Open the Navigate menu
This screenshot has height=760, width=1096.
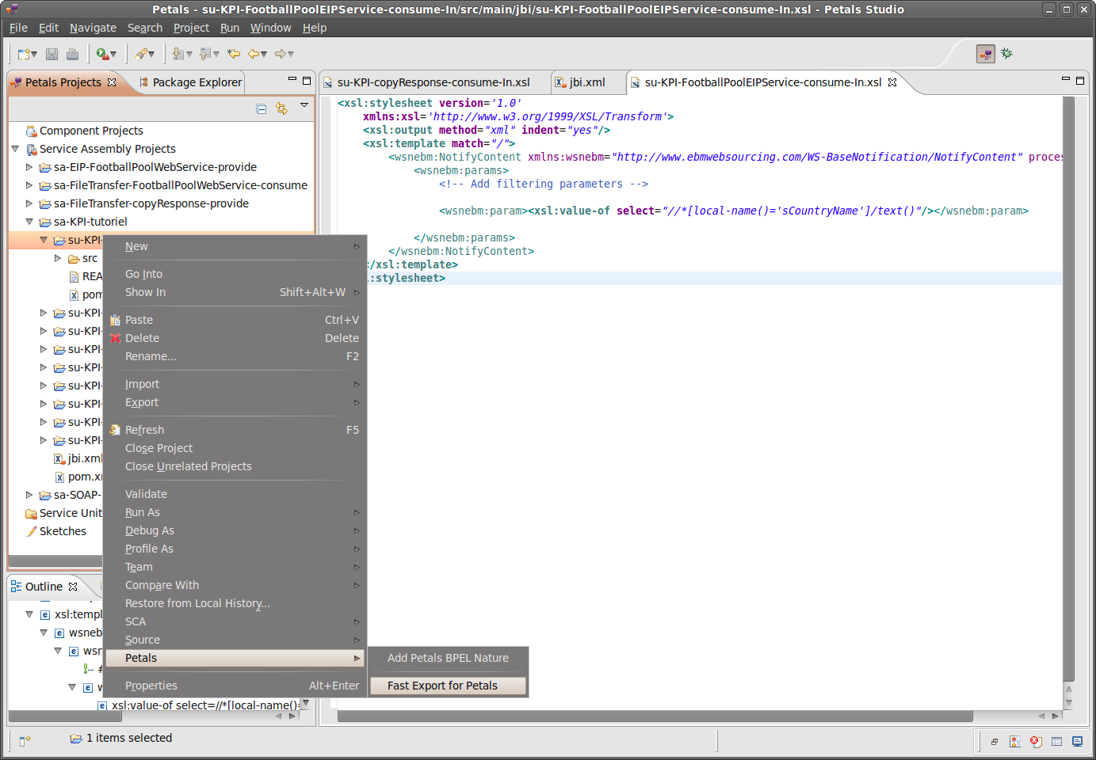point(93,28)
